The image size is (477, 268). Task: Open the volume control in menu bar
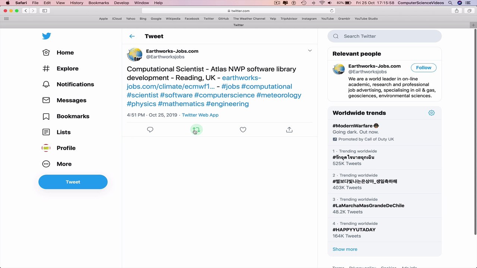pos(330,3)
